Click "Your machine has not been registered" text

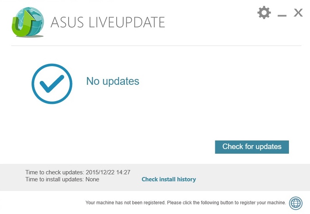pos(126,203)
